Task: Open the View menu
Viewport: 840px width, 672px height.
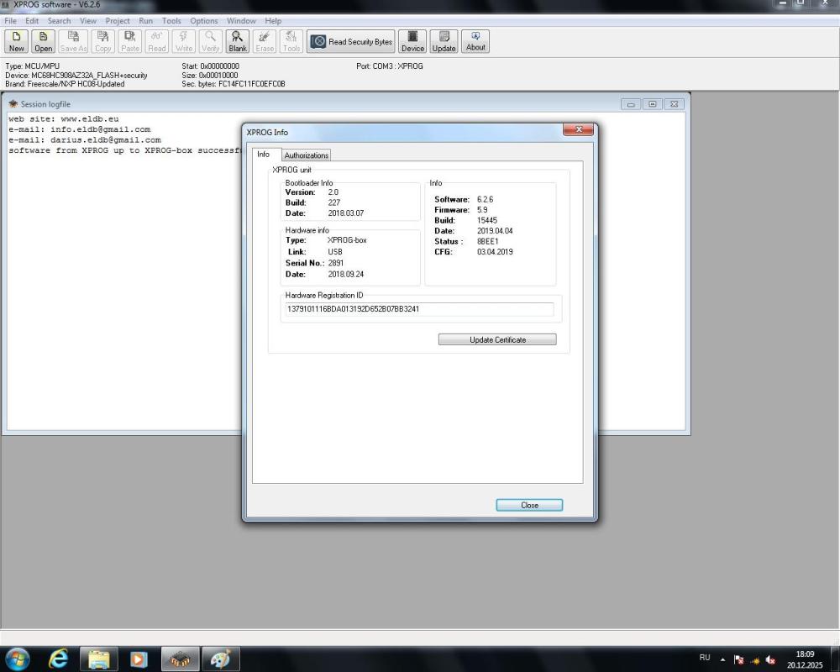Action: tap(88, 21)
